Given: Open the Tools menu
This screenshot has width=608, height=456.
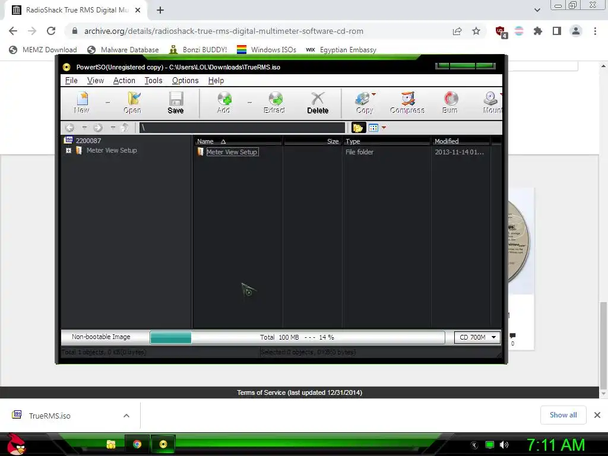Looking at the screenshot, I should (x=154, y=80).
